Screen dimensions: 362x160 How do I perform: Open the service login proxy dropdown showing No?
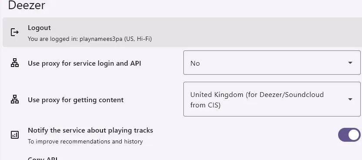pyautogui.click(x=272, y=63)
